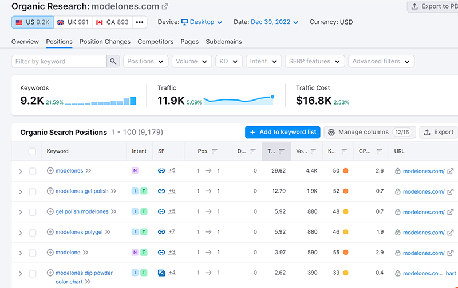Screen dimensions: 458x288
Task: Open 'modelones gel polish' keyword link
Action: click(82, 191)
